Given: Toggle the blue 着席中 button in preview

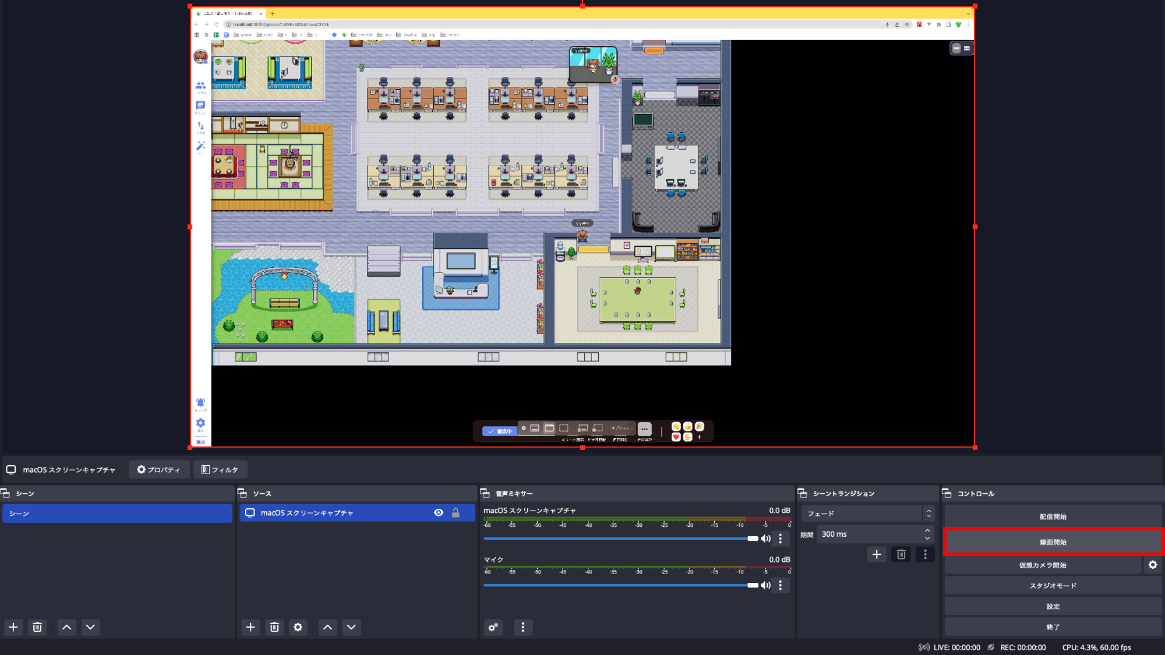Looking at the screenshot, I should [x=500, y=431].
